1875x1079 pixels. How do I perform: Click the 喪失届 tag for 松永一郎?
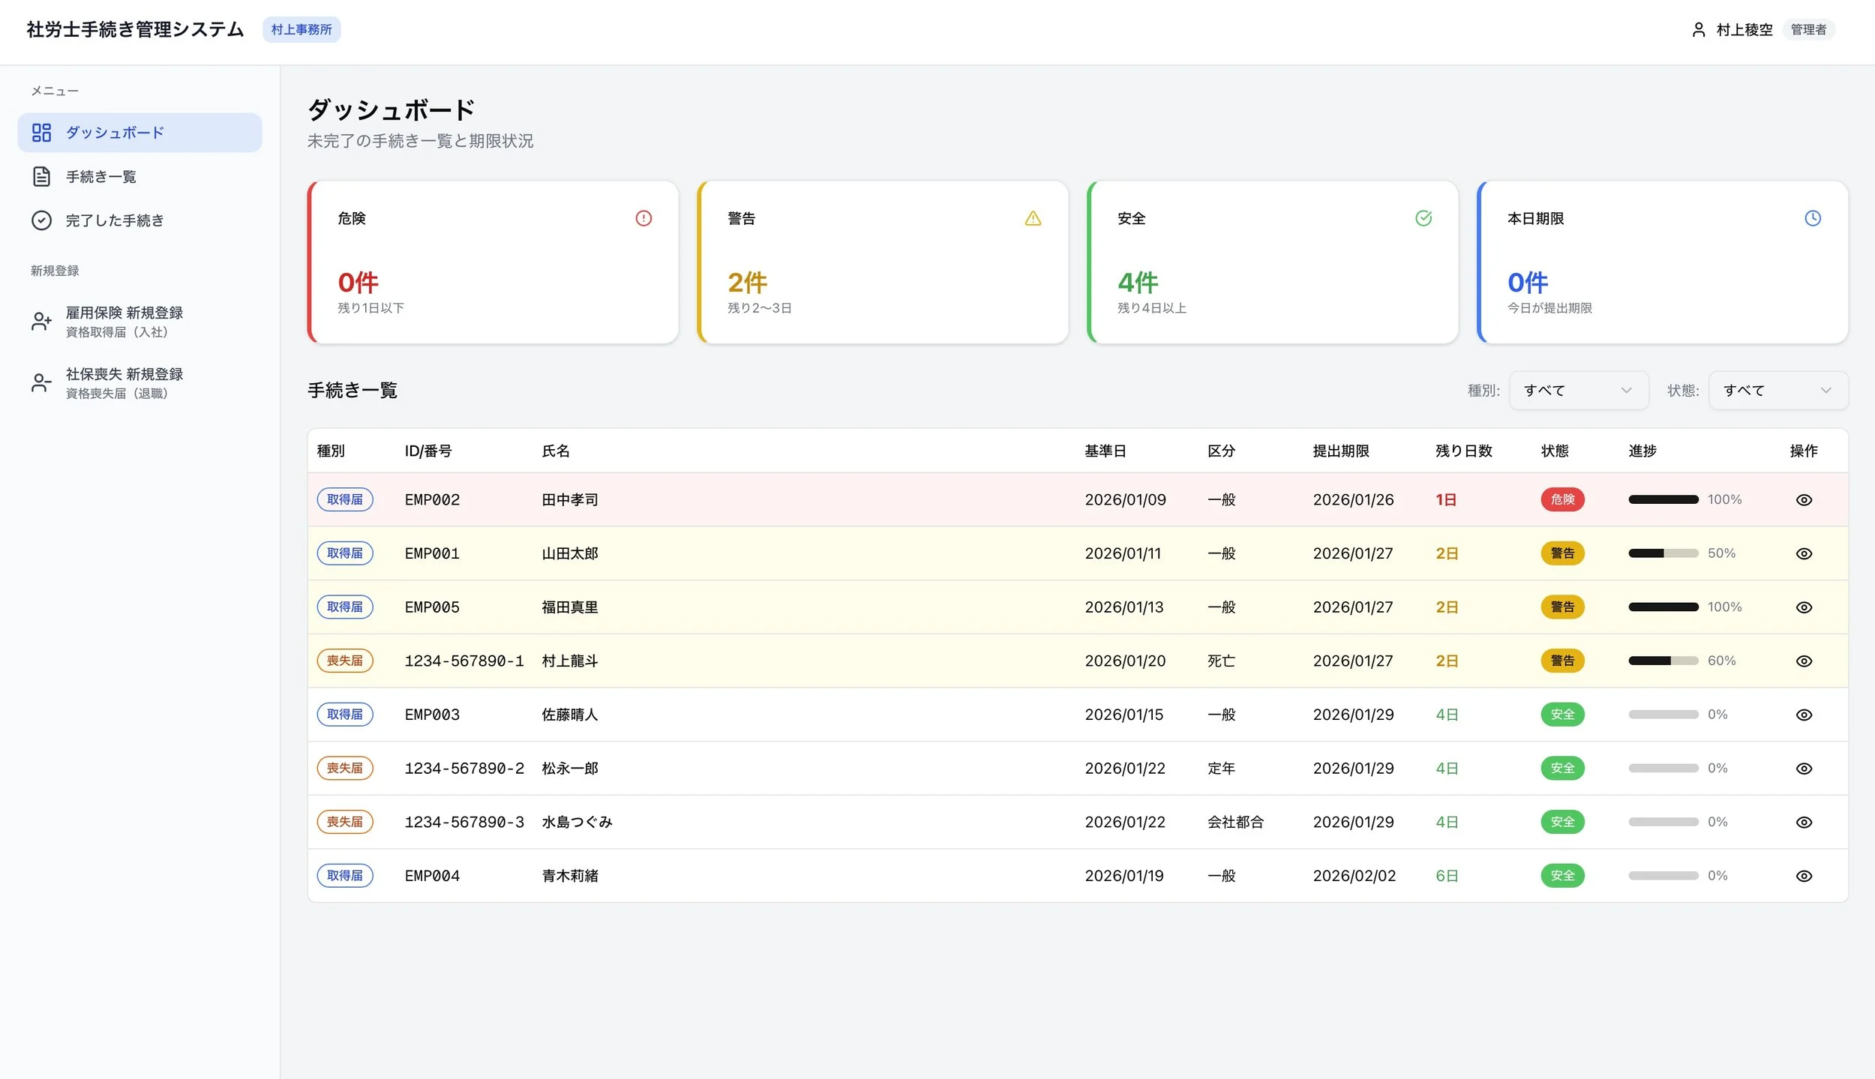344,769
